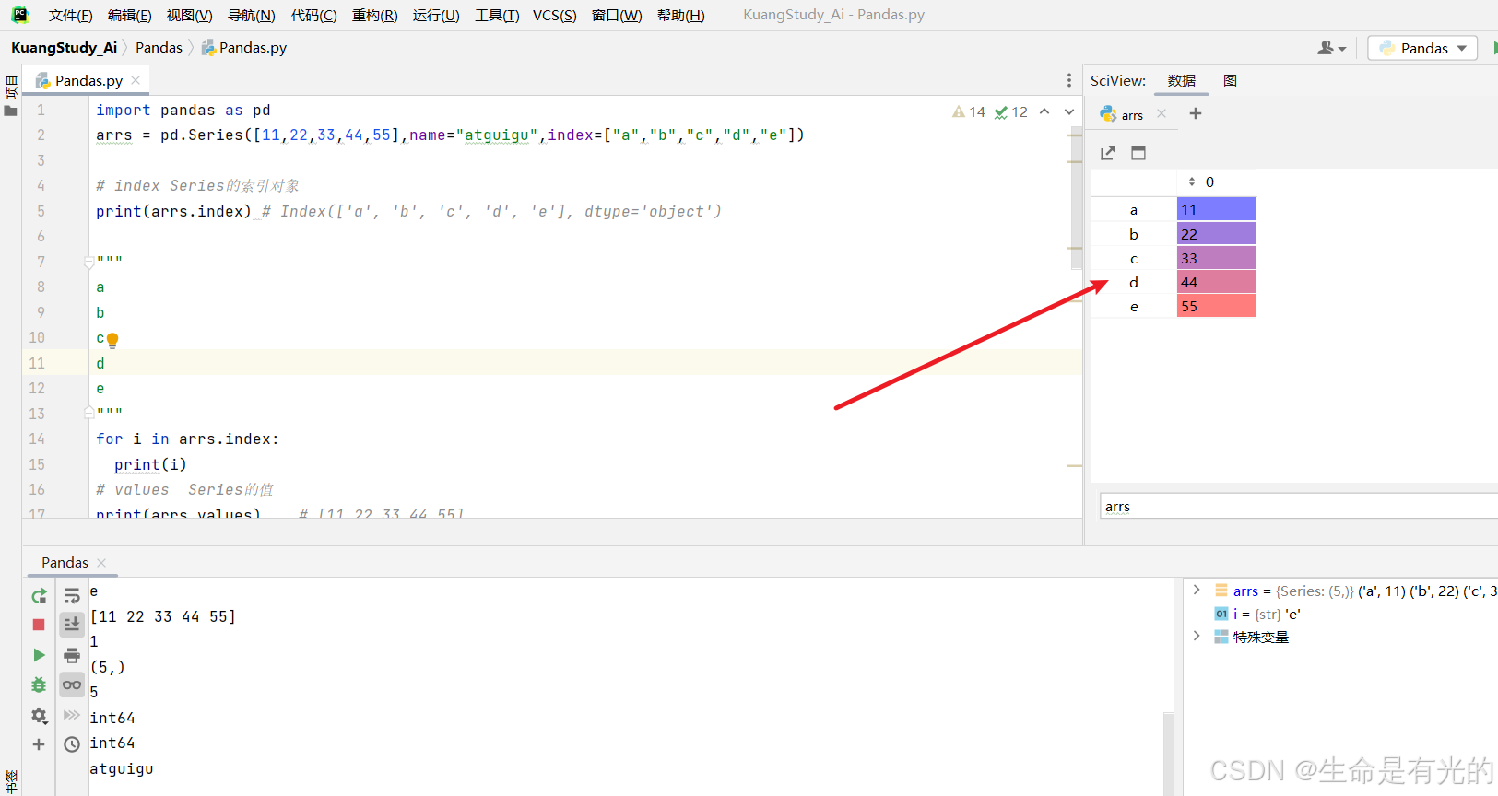Attach debugger with green bug icon

39,685
